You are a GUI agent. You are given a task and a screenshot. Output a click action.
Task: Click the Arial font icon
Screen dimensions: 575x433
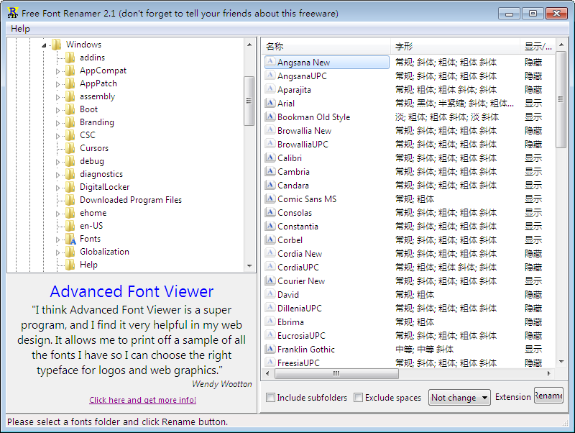click(270, 103)
